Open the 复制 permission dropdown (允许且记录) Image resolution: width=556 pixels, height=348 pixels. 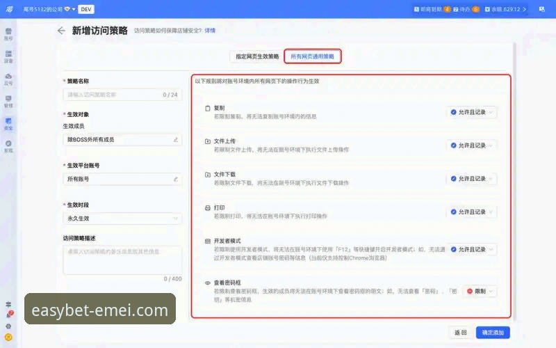[x=471, y=112]
